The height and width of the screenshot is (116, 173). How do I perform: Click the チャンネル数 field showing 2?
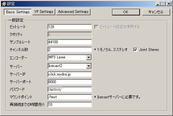pos(70,50)
